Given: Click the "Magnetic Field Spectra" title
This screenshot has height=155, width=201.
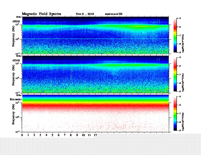Looking at the screenshot, I should click(x=42, y=14).
